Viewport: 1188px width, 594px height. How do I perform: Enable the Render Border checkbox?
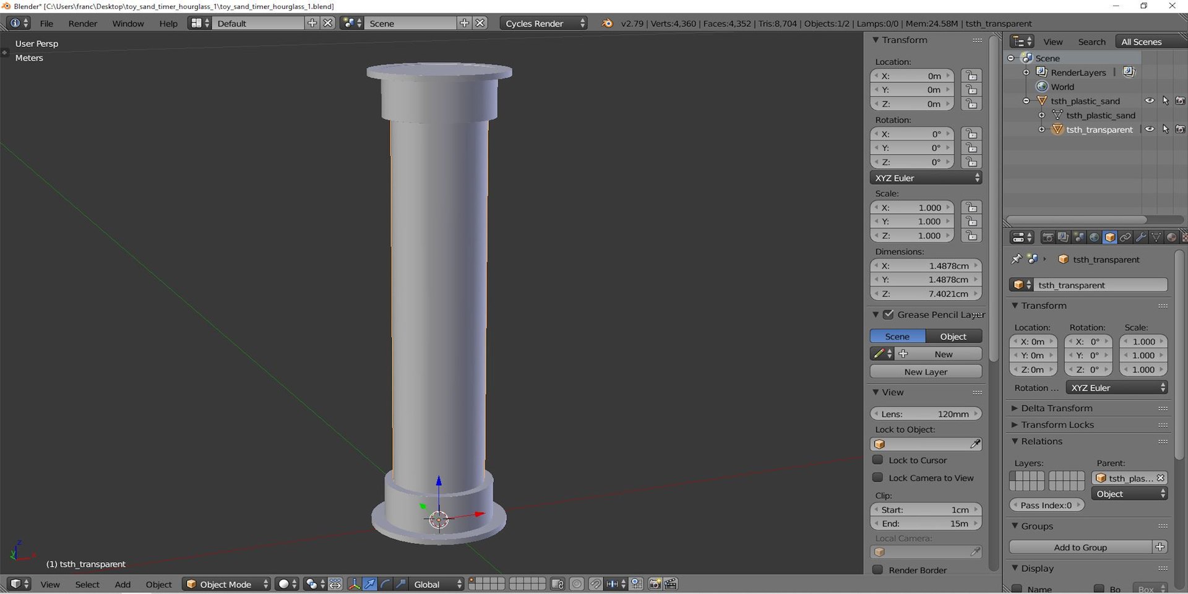click(877, 570)
